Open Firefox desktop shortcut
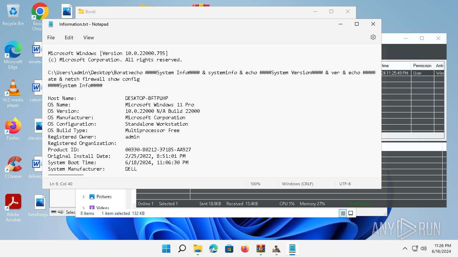The height and width of the screenshot is (257, 458). click(x=13, y=128)
